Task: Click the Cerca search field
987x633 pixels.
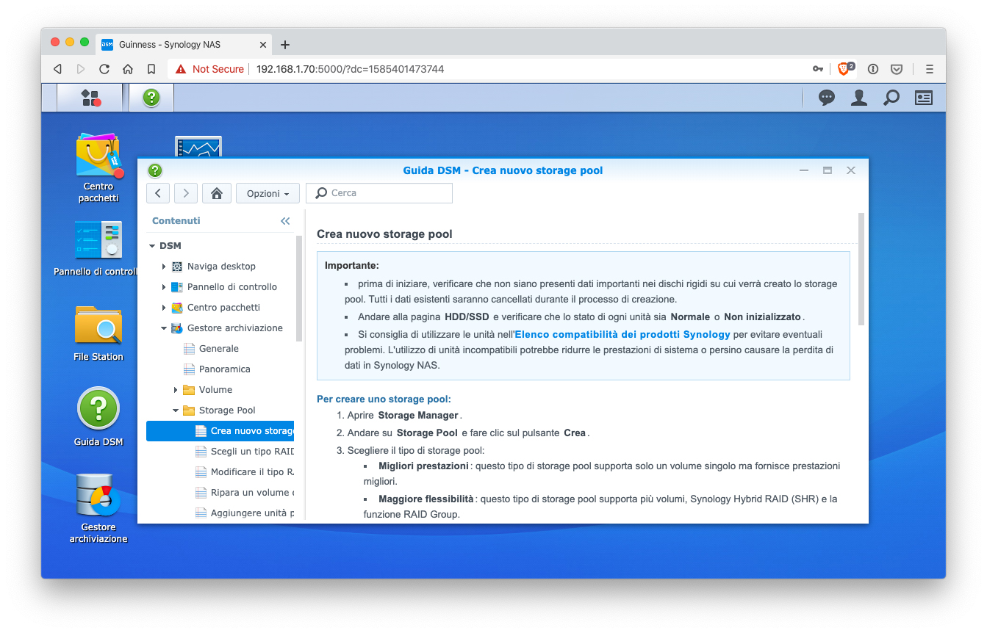Action: tap(379, 193)
